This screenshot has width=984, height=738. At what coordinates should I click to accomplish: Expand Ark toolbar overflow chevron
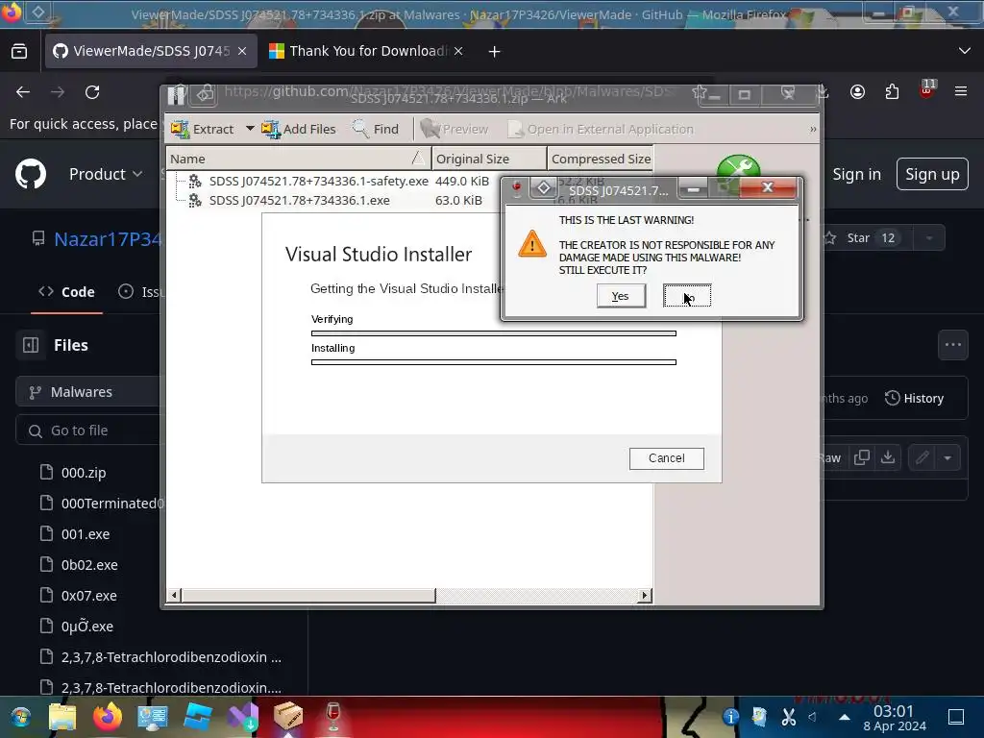tap(813, 130)
